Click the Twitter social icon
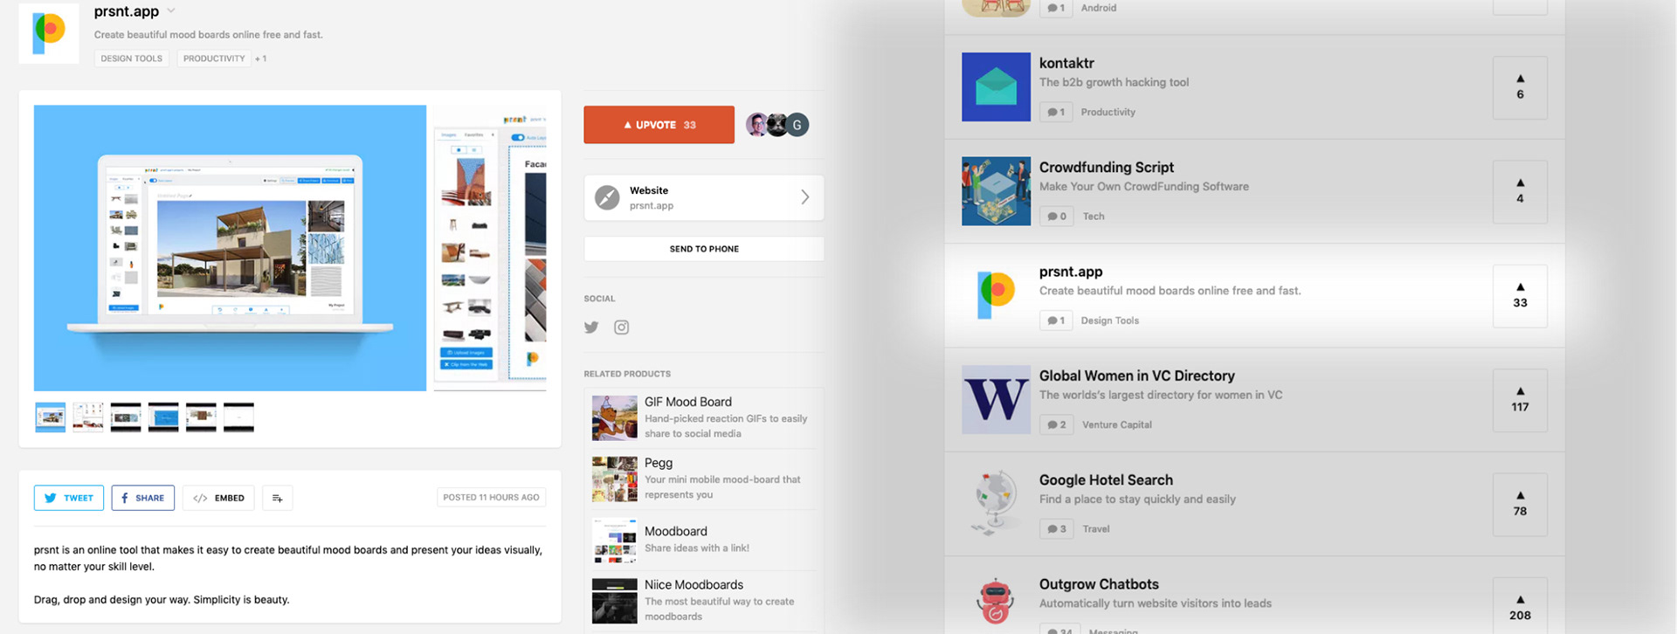1677x634 pixels. click(x=591, y=327)
